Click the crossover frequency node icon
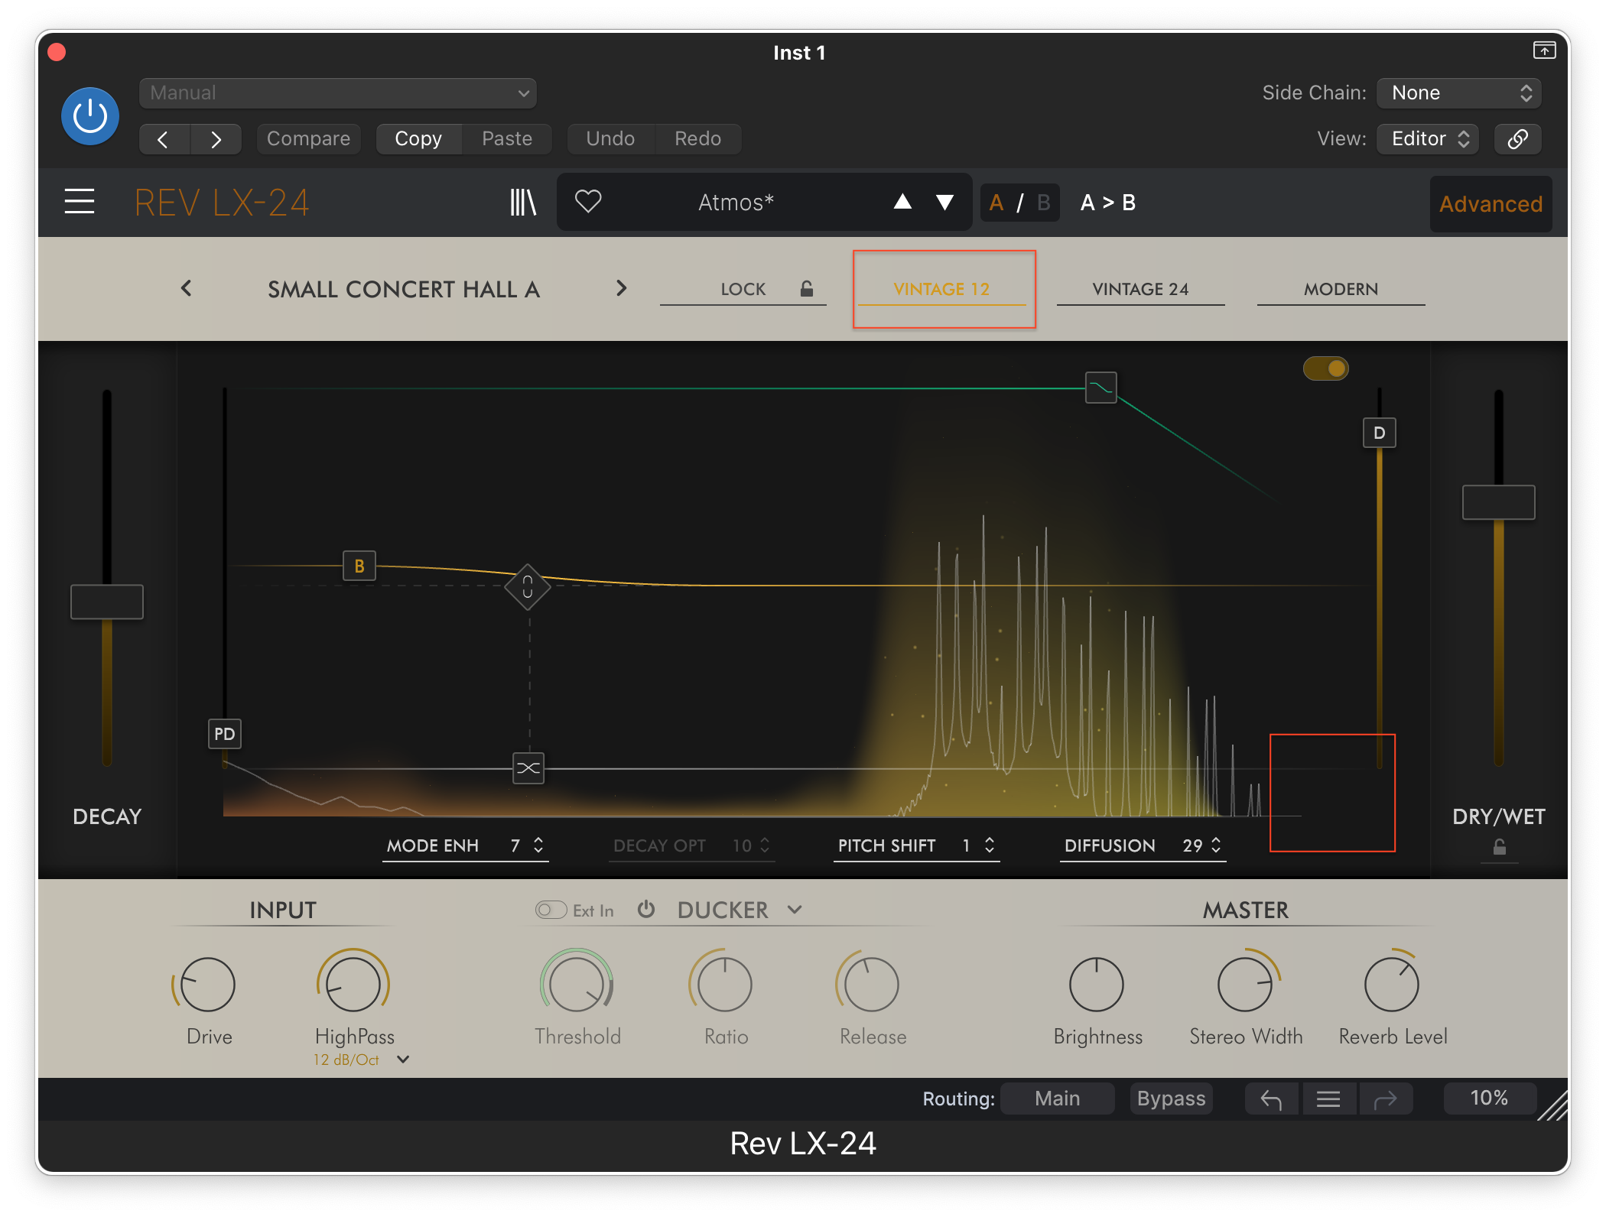Image resolution: width=1606 pixels, height=1217 pixels. click(528, 768)
